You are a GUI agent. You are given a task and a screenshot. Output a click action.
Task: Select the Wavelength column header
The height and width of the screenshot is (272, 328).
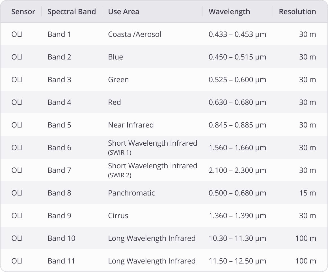click(229, 12)
